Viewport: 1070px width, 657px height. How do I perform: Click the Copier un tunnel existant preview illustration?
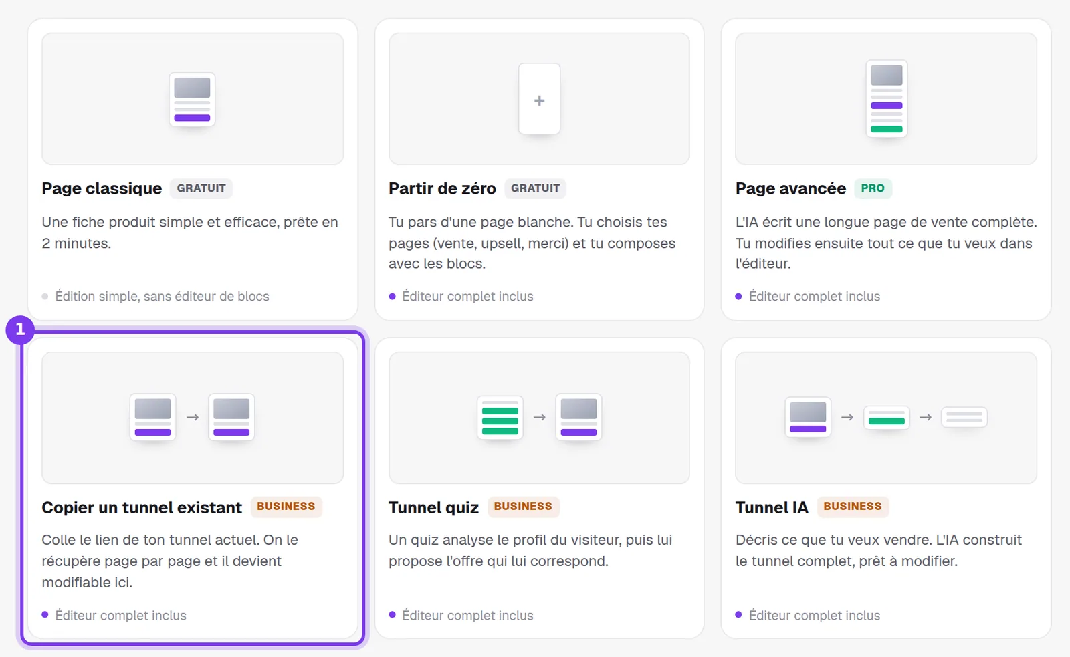(x=193, y=418)
